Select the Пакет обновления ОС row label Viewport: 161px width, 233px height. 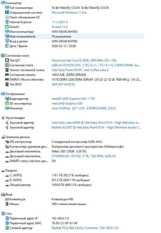tap(25, 17)
